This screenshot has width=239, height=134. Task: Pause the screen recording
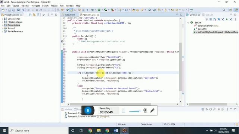[x=88, y=111]
